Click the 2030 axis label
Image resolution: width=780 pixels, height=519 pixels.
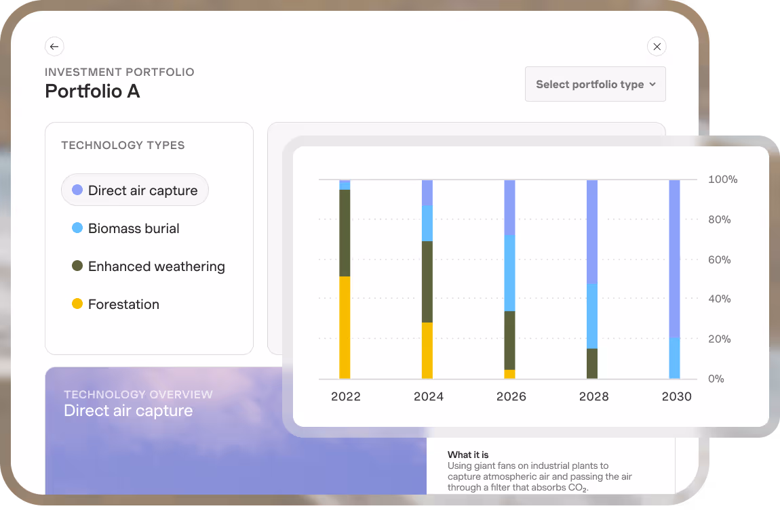click(676, 396)
